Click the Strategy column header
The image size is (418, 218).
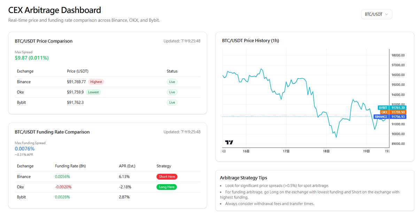point(164,166)
